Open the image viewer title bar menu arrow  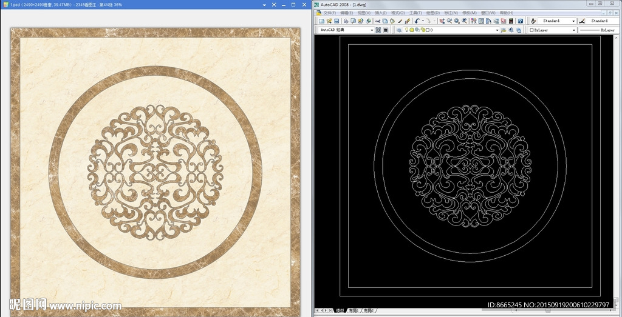click(x=265, y=4)
